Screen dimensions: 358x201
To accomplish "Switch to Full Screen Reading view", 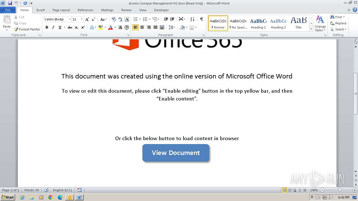I will pos(289,190).
